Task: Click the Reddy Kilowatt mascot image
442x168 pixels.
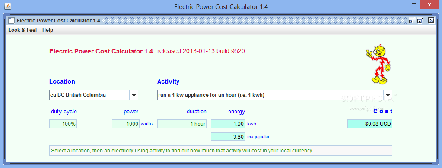Action: [x=378, y=64]
